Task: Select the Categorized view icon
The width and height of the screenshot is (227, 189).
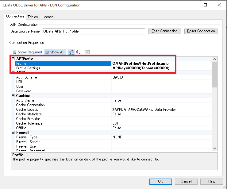Action: (x=71, y=52)
